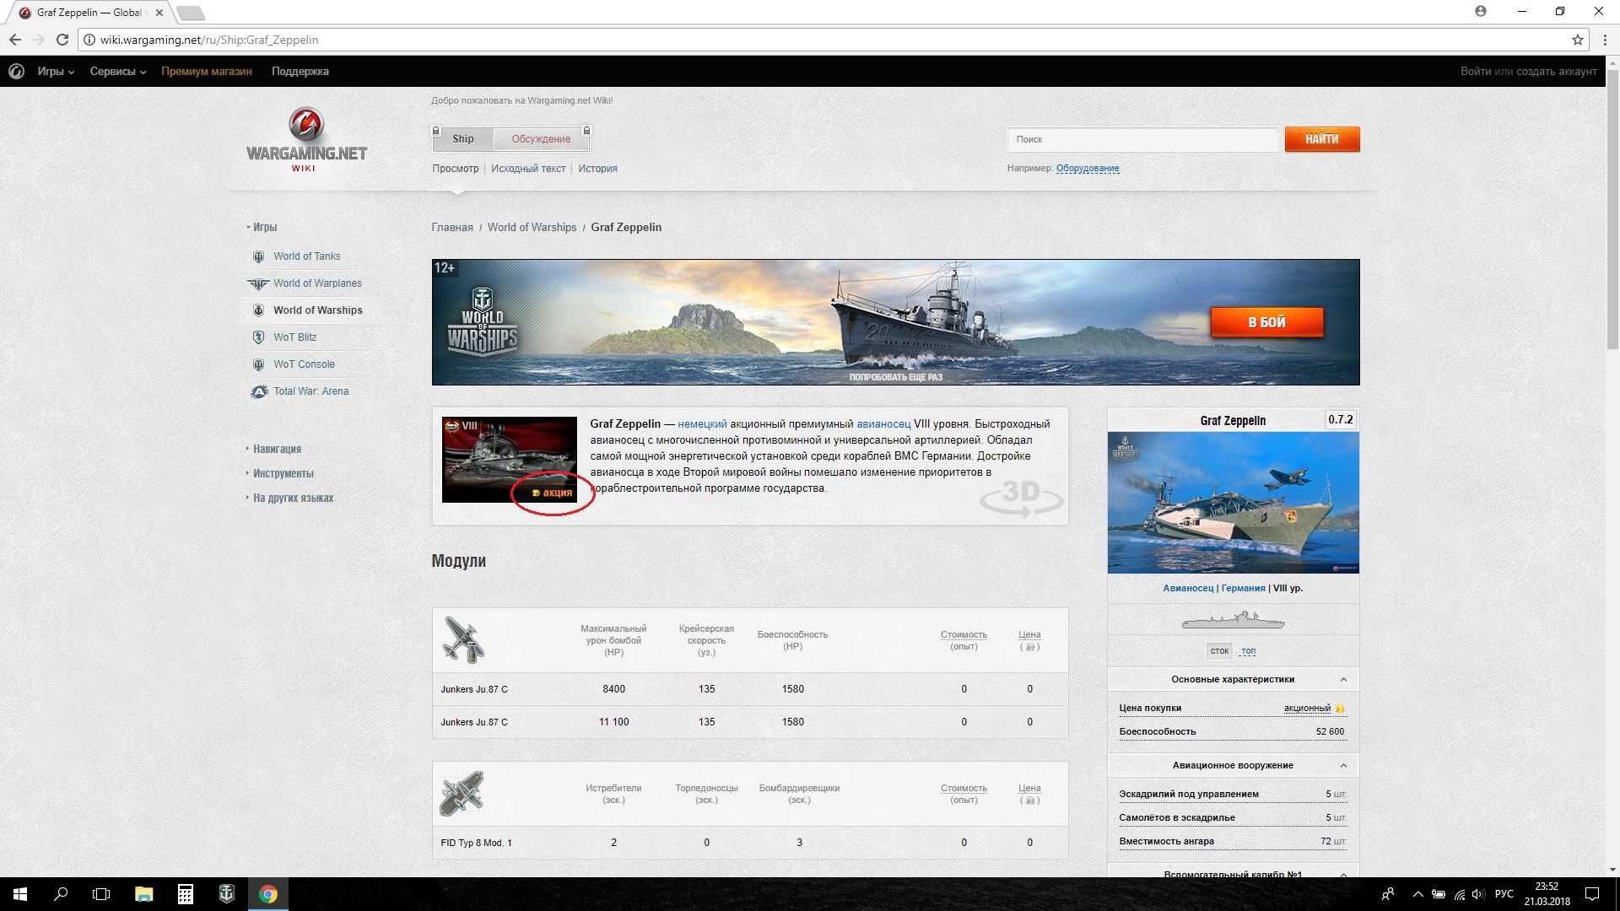This screenshot has height=911, width=1620.
Task: Click the taskbar search magnifier
Action: (x=61, y=894)
